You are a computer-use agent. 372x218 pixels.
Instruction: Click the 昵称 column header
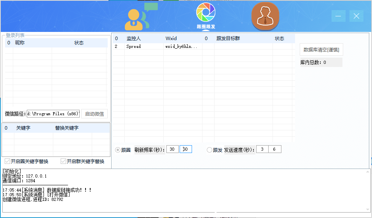[x=20, y=43]
